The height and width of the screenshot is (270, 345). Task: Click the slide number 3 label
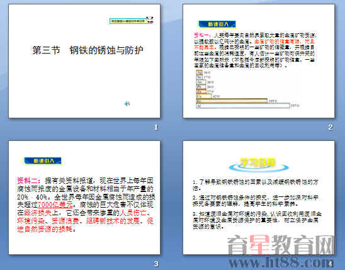click(x=156, y=264)
